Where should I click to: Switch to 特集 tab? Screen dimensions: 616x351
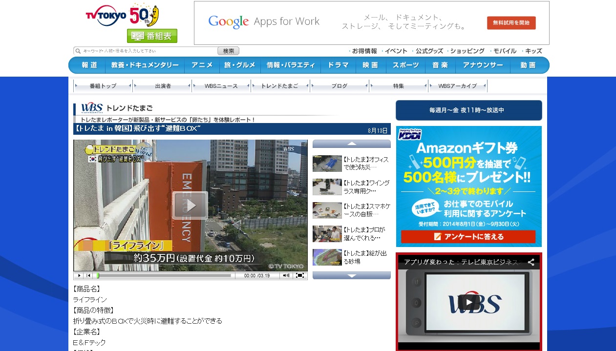399,86
